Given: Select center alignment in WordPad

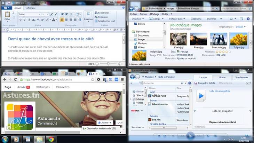Looking at the screenshot, I should tap(66, 20).
